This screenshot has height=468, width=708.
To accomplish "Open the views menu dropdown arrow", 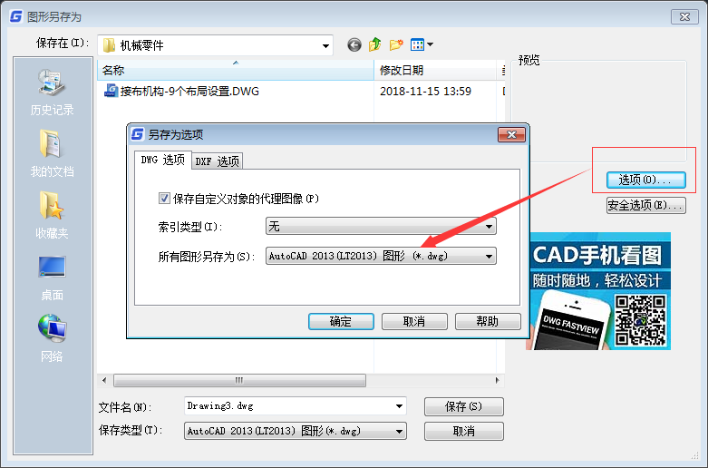I will (x=430, y=44).
